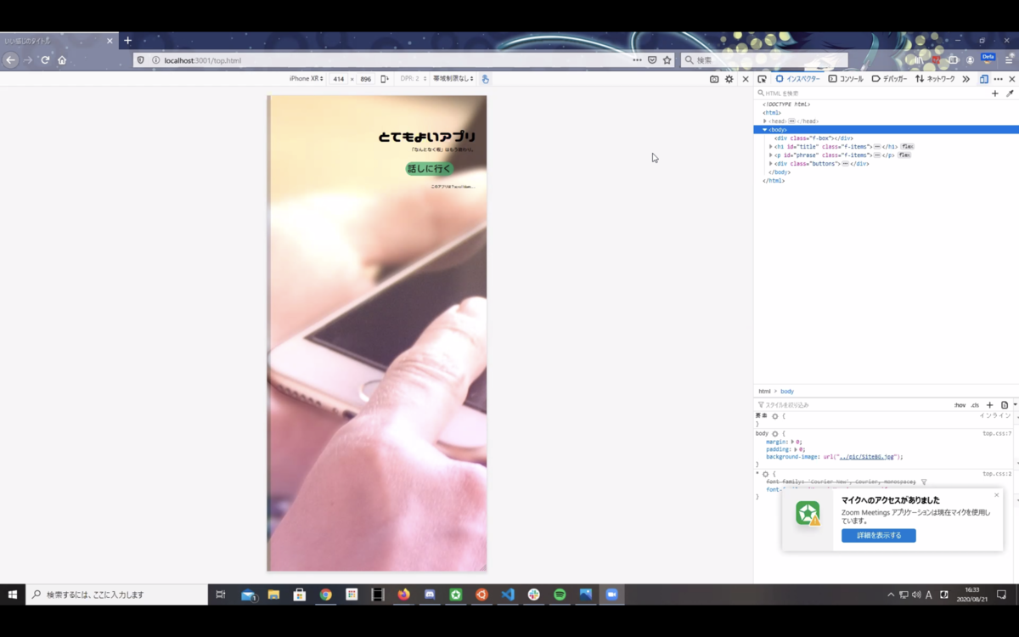Open new tab with the plus icon
The height and width of the screenshot is (637, 1019).
point(128,40)
